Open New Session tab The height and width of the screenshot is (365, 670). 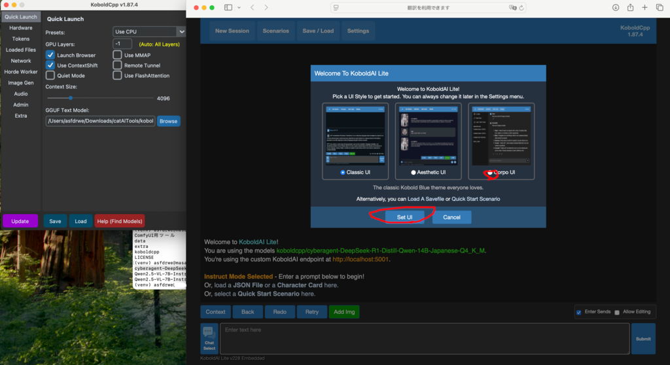232,31
